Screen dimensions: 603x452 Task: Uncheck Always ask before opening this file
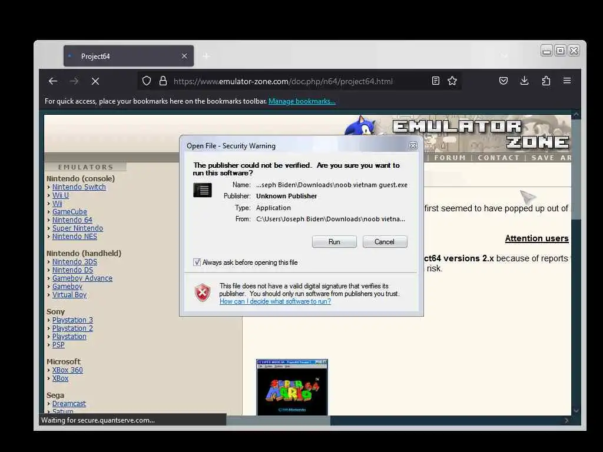[197, 262]
